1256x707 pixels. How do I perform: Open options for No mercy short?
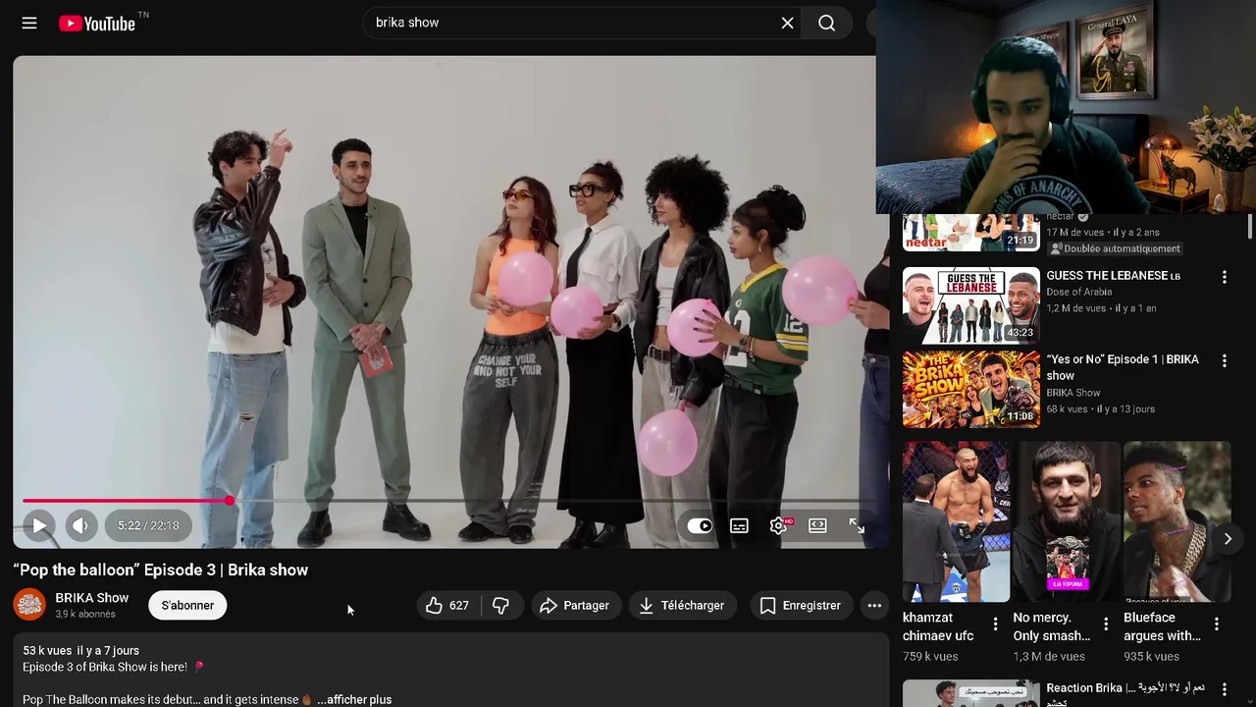click(1106, 624)
